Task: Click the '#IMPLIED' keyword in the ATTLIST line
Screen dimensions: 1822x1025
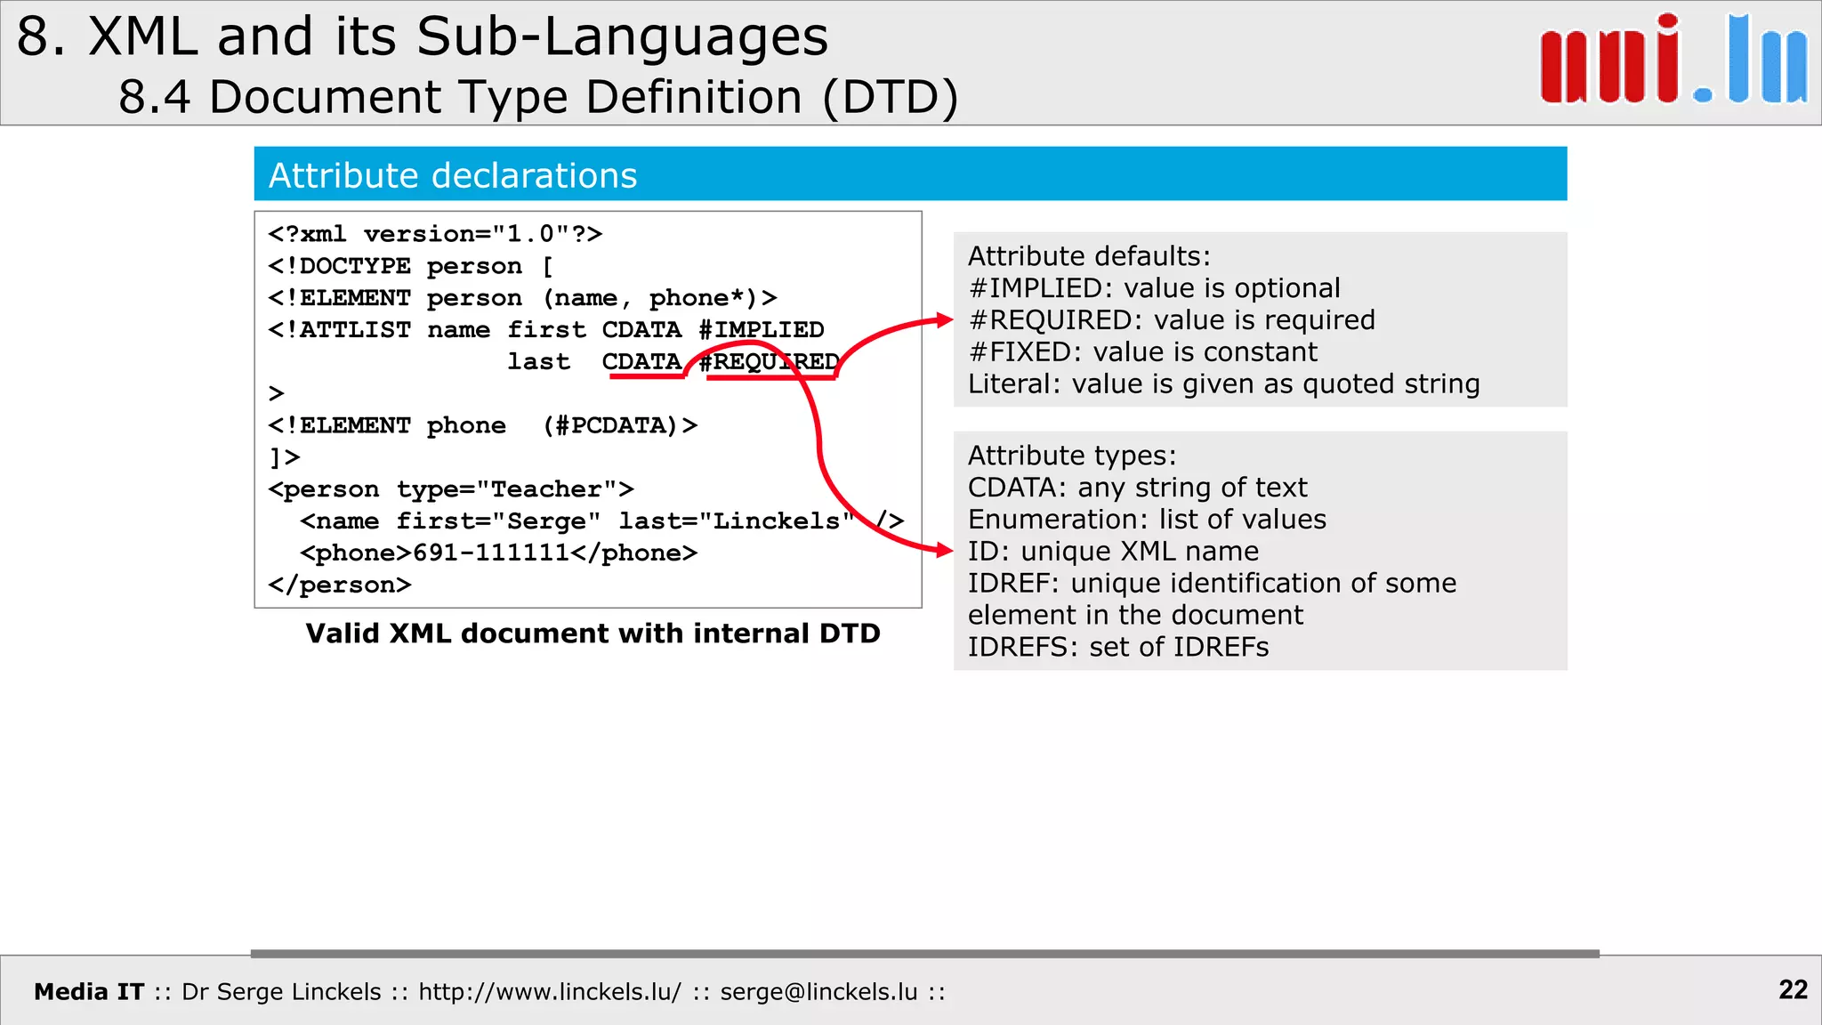Action: 762,330
